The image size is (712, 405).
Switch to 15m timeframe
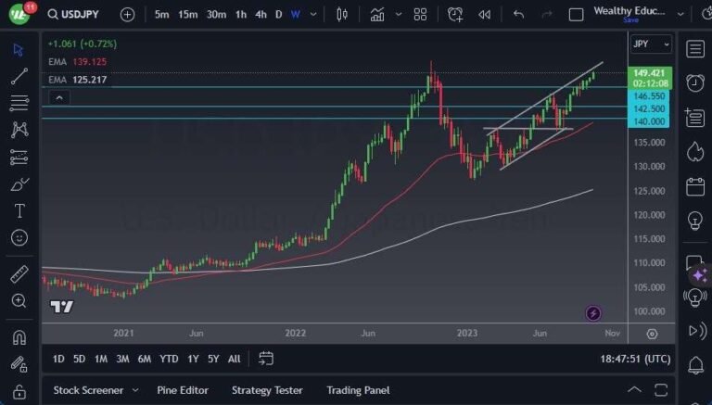pyautogui.click(x=187, y=15)
